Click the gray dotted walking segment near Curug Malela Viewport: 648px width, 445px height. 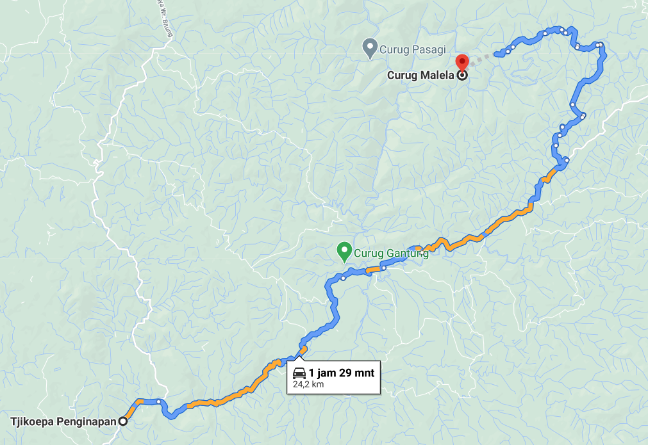pyautogui.click(x=480, y=60)
